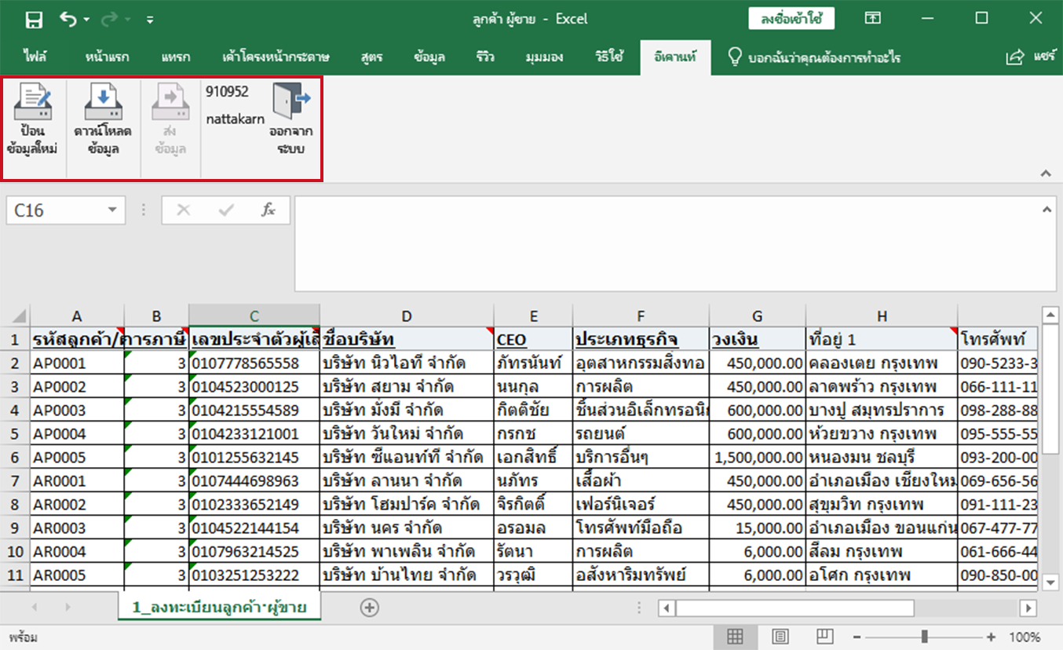Open the ไฟล์ menu tab

(x=35, y=57)
